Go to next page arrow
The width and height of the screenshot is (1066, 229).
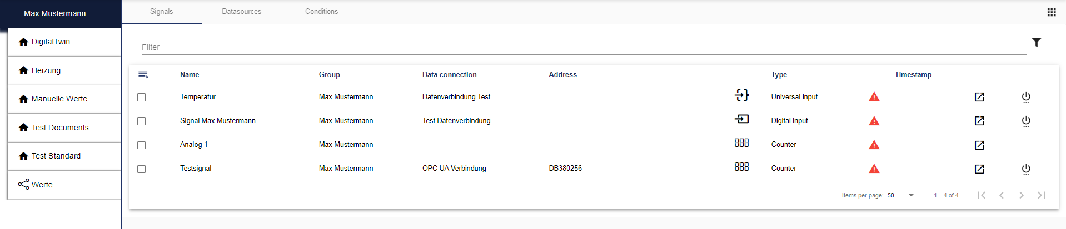1022,195
